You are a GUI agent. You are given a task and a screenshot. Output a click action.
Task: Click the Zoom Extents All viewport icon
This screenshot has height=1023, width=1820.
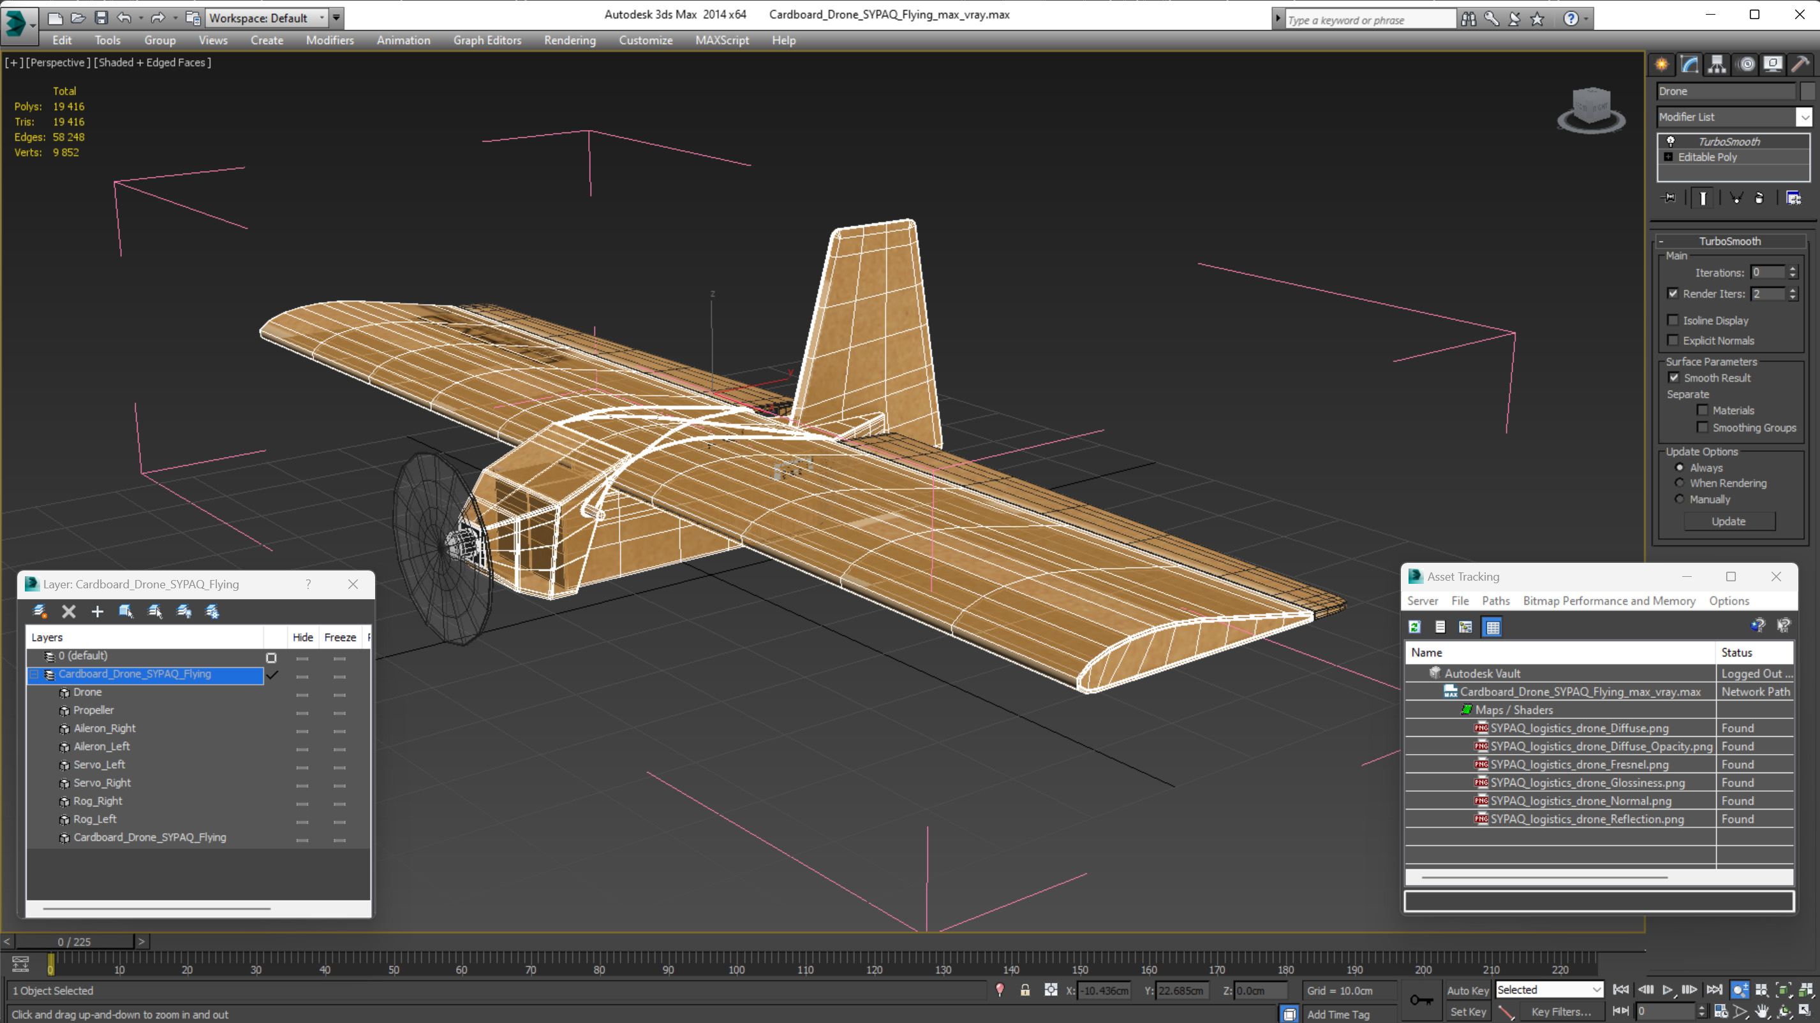click(1806, 990)
